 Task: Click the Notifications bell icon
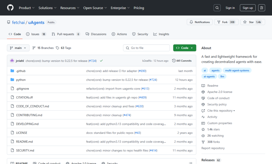coord(191,22)
